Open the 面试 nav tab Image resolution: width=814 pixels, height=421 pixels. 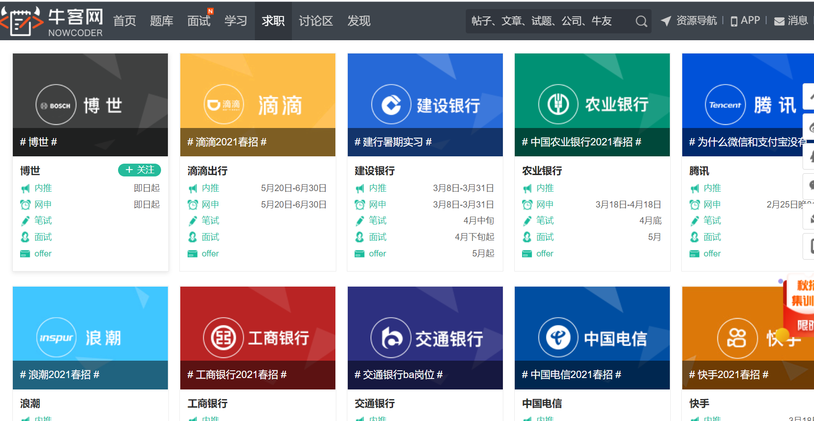(x=199, y=21)
